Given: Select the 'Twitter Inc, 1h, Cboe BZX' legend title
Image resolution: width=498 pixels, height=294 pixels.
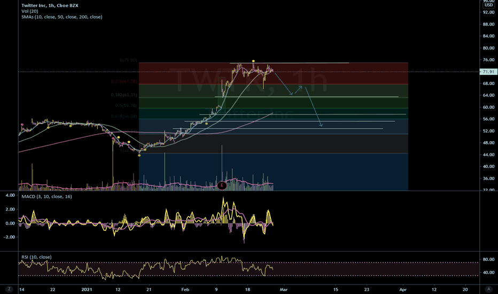Looking at the screenshot, I should 50,5.
